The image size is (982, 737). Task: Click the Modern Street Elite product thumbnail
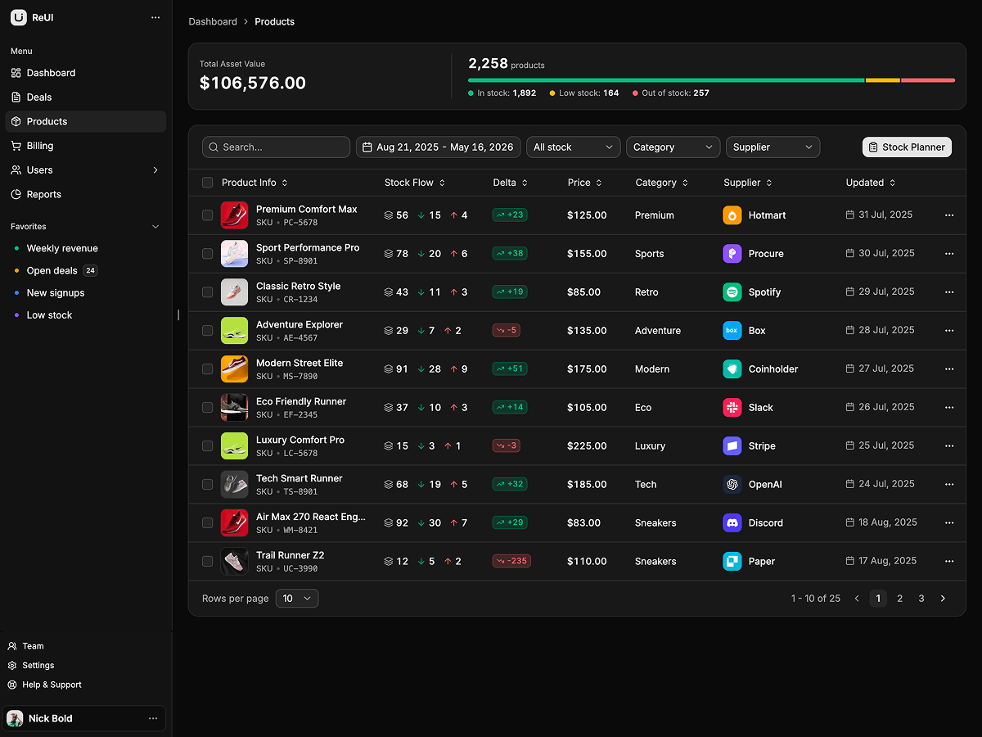234,369
